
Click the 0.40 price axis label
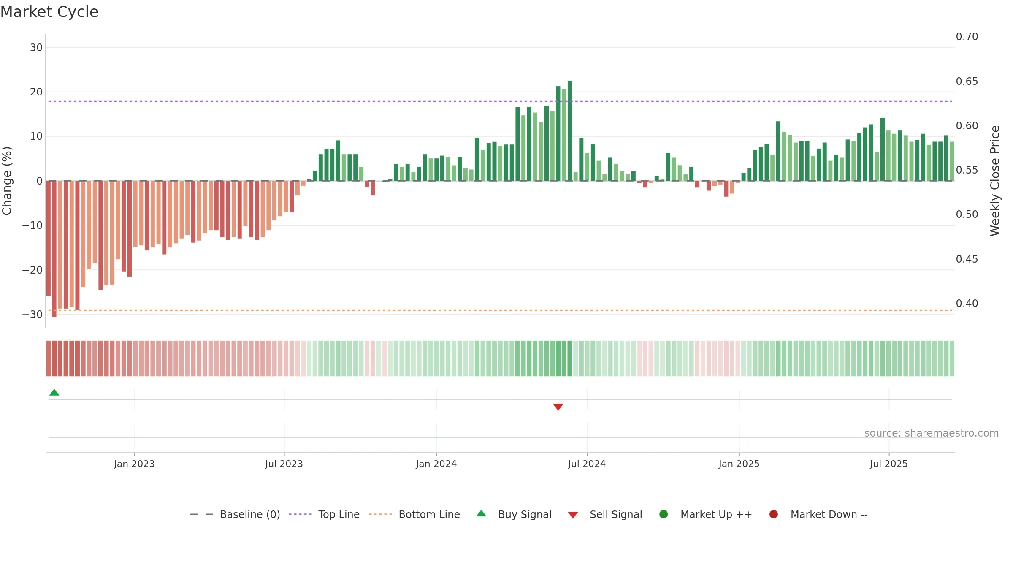[x=967, y=304]
